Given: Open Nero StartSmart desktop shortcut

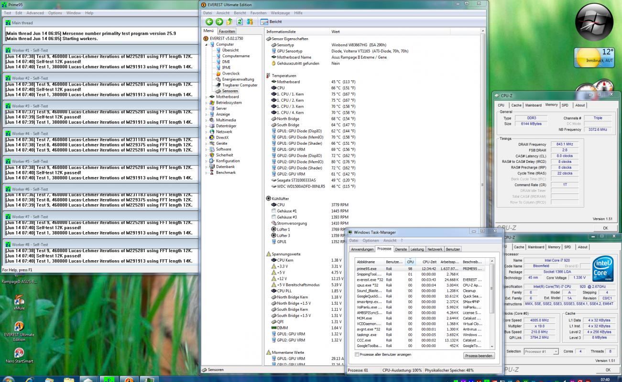Looking at the screenshot, I should click(19, 356).
